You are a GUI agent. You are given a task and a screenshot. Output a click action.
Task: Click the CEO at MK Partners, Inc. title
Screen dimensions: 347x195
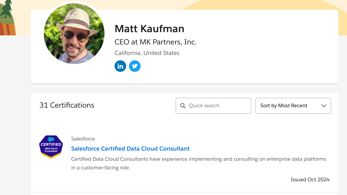pyautogui.click(x=155, y=42)
